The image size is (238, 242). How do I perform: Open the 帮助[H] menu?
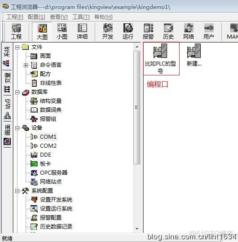click(103, 17)
